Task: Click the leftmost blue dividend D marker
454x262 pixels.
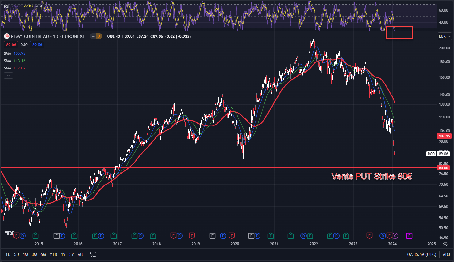Action: coord(22,236)
